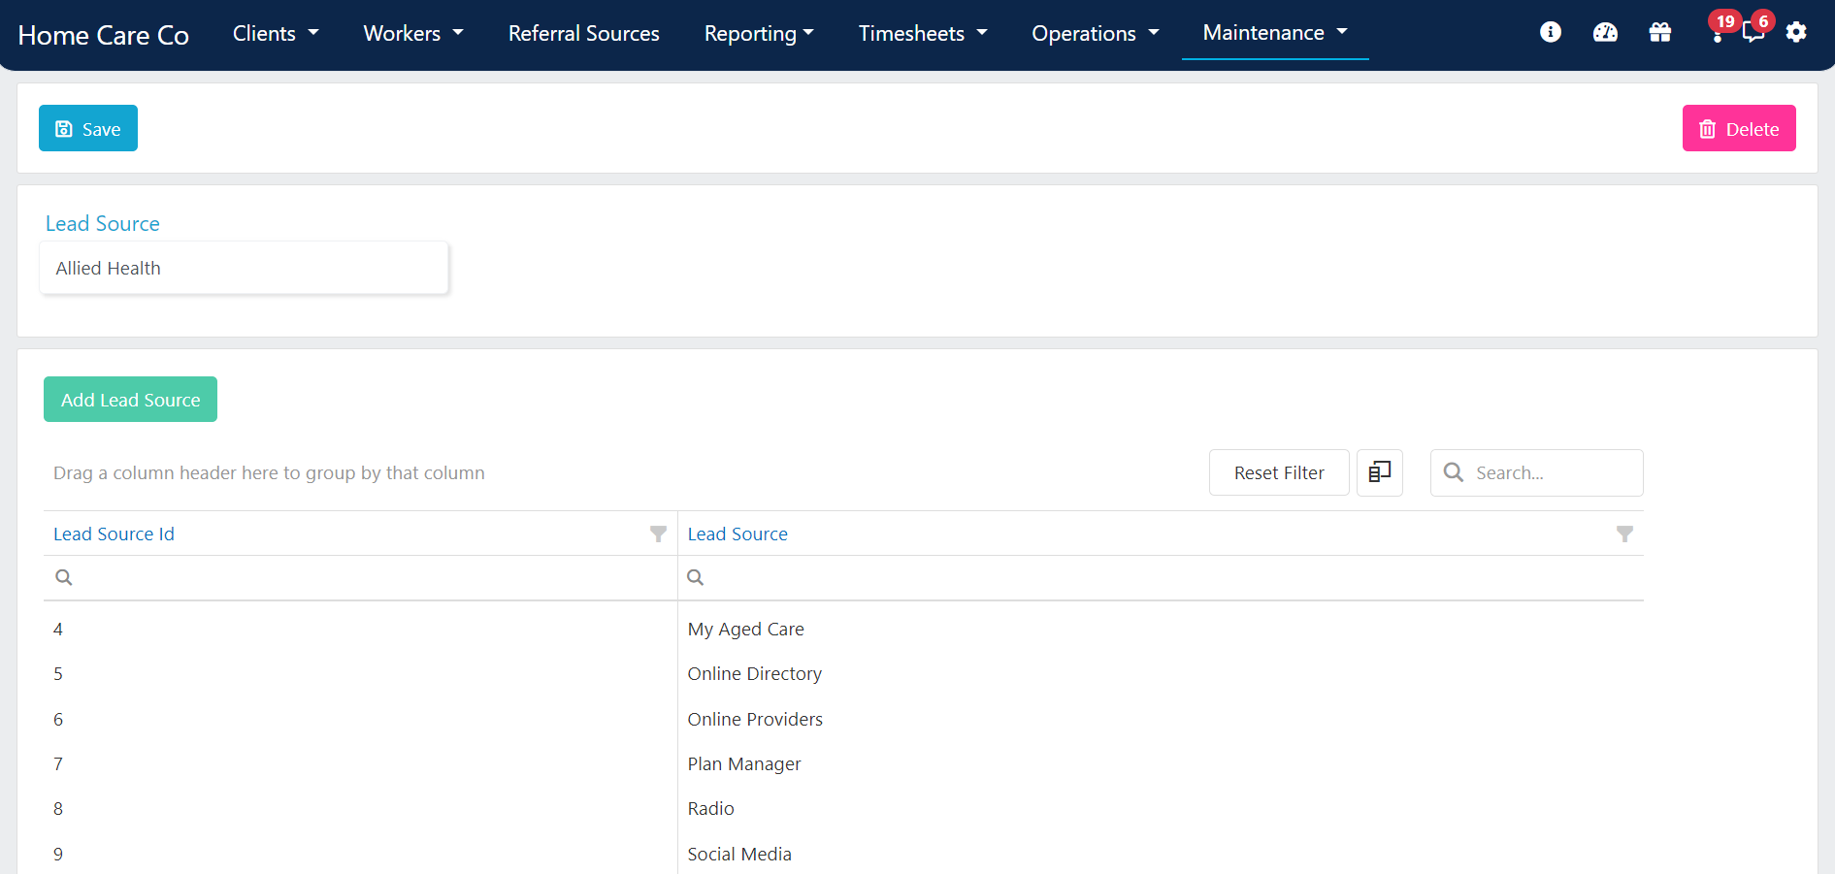Delete this lead source
Viewport: 1835px width, 874px height.
tap(1739, 128)
